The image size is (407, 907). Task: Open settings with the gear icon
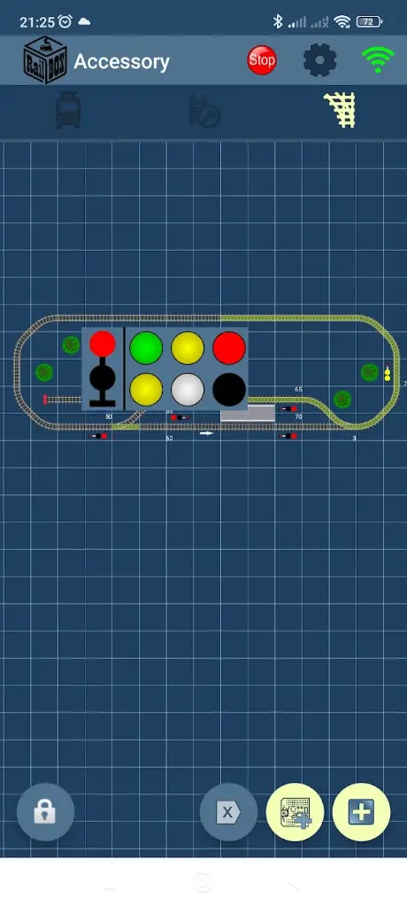[319, 61]
